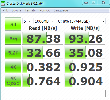Viewport: 110px width, 100px height.
Task: Open the Tematy menu
Action: (30, 10)
